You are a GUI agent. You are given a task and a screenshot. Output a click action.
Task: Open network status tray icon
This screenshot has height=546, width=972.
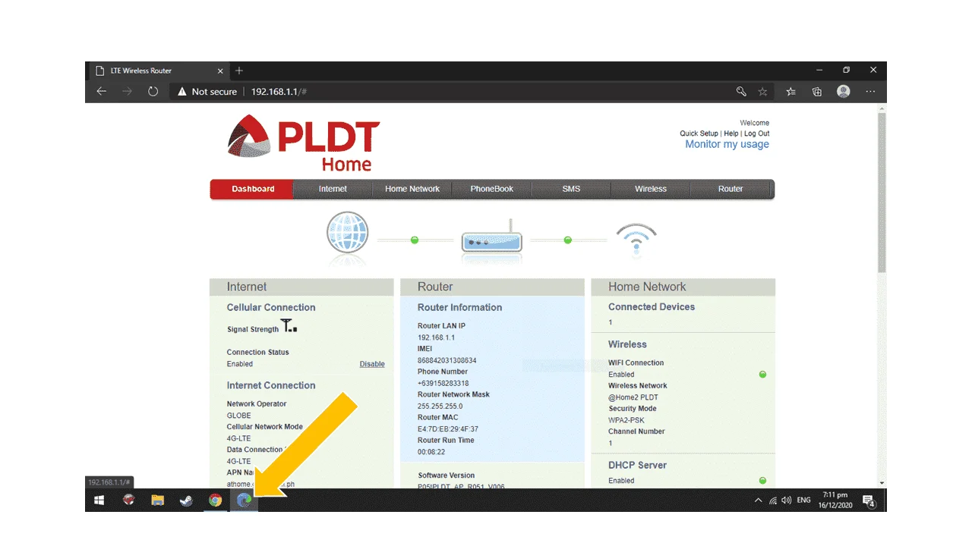[x=773, y=500]
